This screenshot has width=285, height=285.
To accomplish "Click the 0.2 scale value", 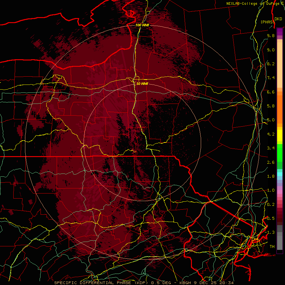I will (x=271, y=204).
